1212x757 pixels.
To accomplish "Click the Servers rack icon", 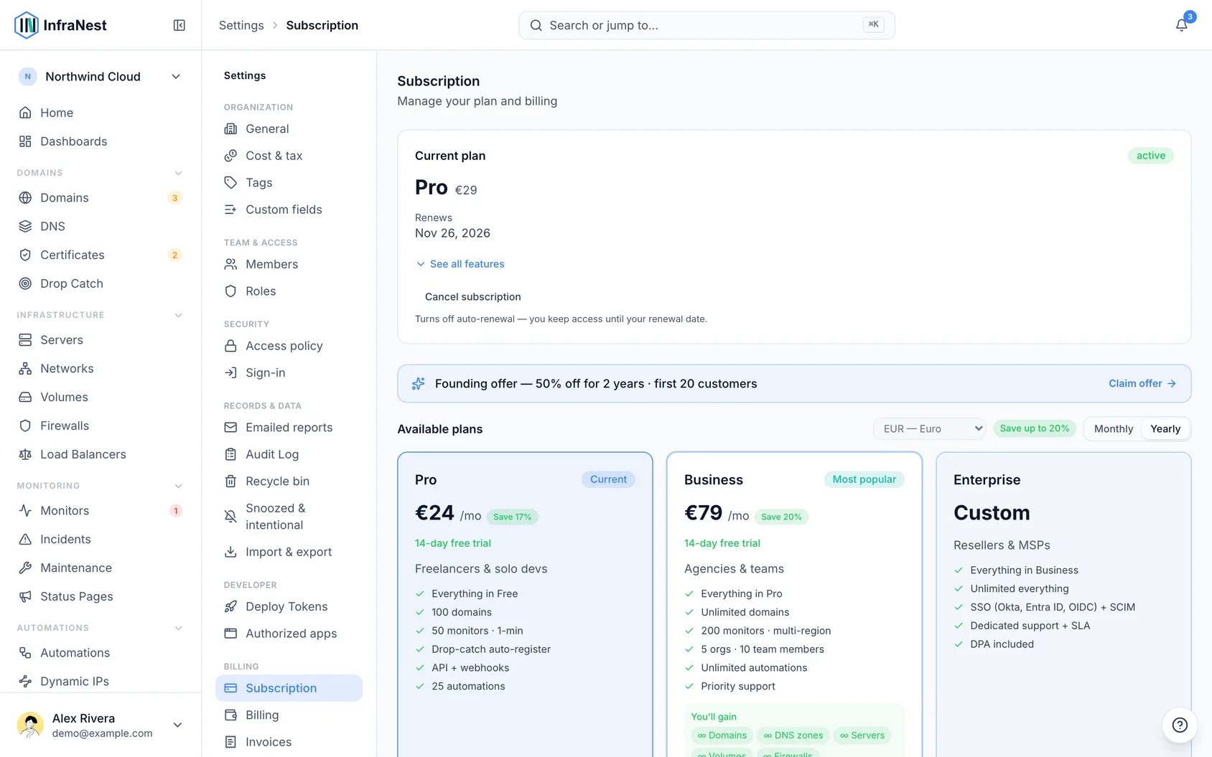I will point(25,340).
